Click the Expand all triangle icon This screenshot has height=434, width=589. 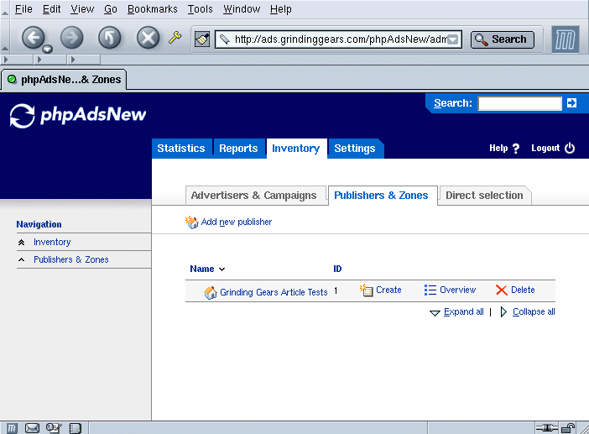[435, 312]
